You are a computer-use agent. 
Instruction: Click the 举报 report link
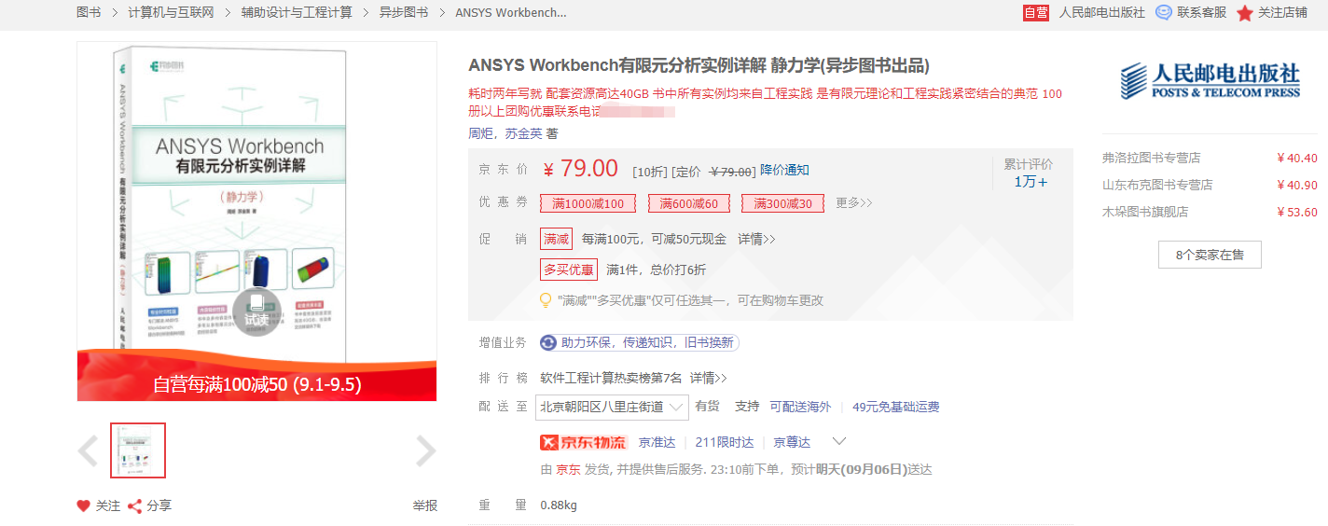tap(425, 505)
